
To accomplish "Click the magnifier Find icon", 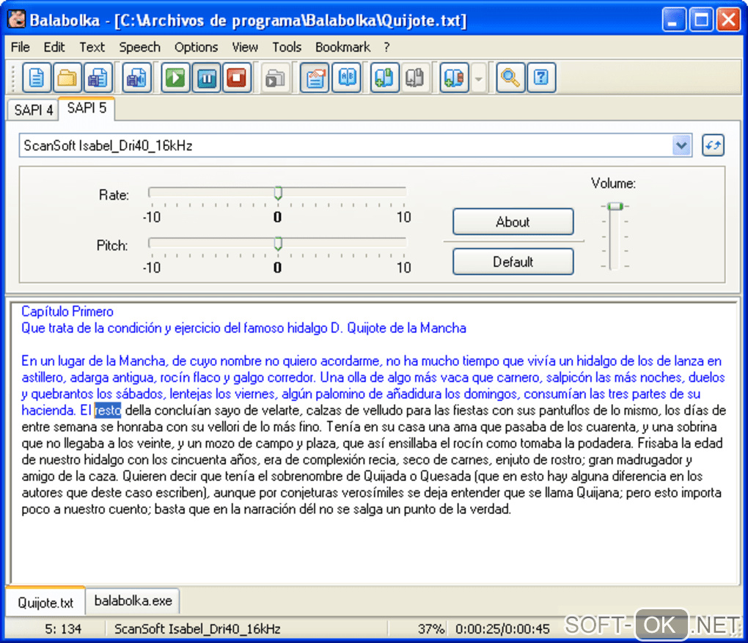I will pos(510,78).
